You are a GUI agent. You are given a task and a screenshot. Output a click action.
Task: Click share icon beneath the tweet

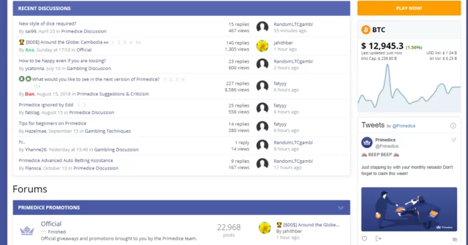coord(378,238)
